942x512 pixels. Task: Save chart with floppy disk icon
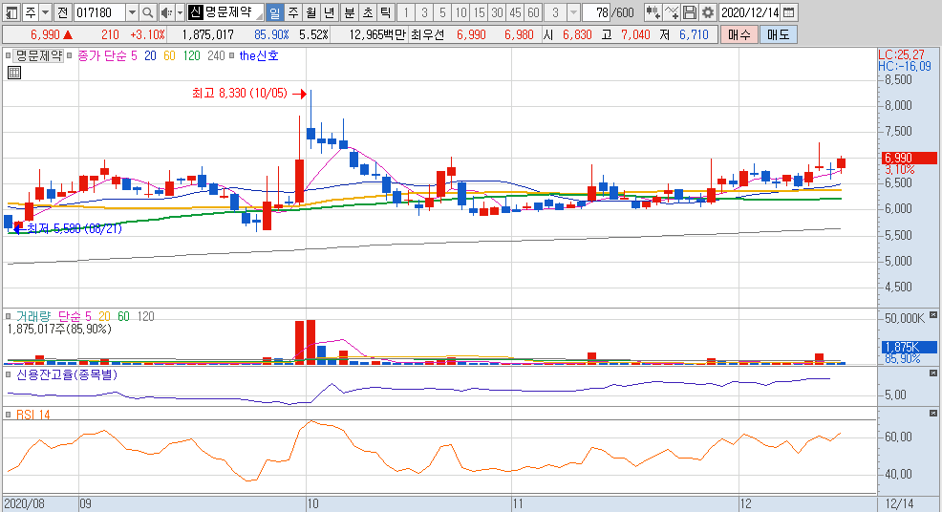(x=690, y=12)
